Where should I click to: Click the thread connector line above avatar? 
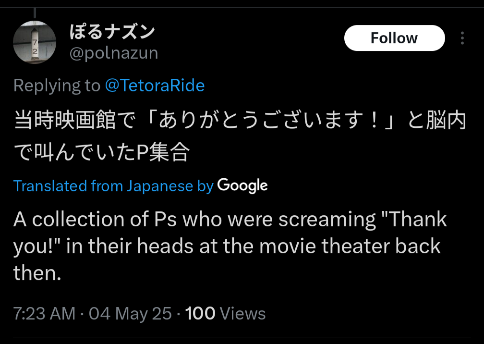point(35,13)
